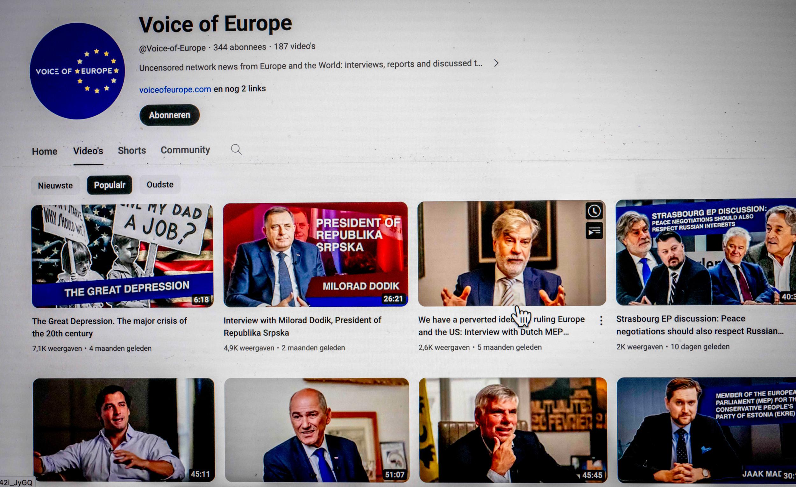Screen dimensions: 796x487
Task: Click '10 dagen geleden' under Strasbourg discussion
Action: (700, 347)
